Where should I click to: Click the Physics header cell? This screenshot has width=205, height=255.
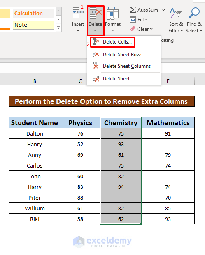80,123
